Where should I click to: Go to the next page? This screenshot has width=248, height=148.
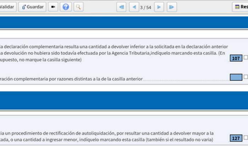[159, 7]
